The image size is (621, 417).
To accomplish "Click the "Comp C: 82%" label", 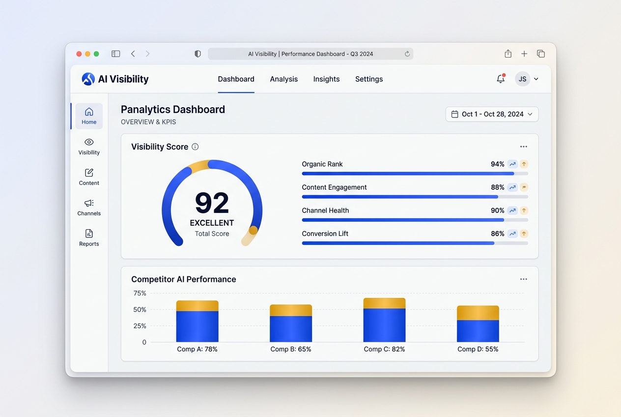I will (x=384, y=349).
